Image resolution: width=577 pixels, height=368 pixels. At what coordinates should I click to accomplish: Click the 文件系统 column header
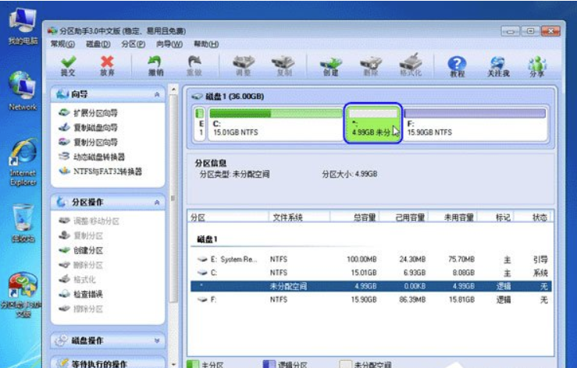click(x=299, y=218)
